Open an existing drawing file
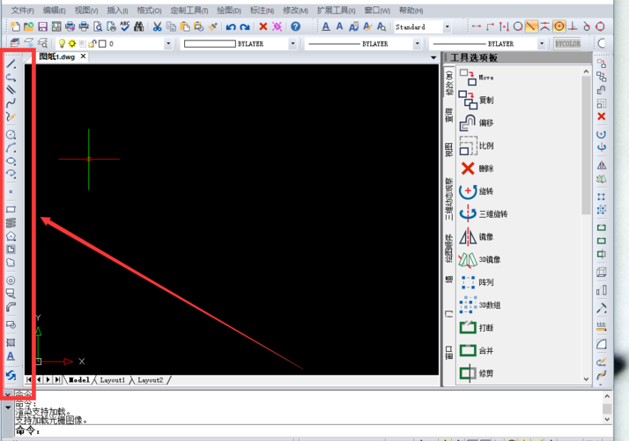This screenshot has height=441, width=629. (28, 26)
